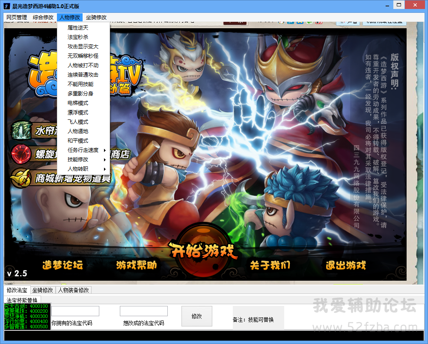Switch to 修改法宝 tab

[17, 290]
